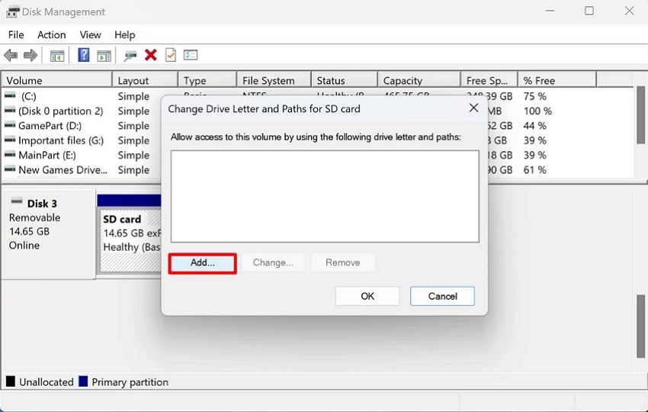Viewport: 648px width, 412px height.
Task: Sort by the Status column header
Action: (x=345, y=80)
